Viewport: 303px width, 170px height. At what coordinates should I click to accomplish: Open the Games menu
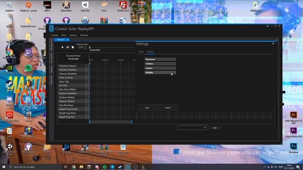pyautogui.click(x=55, y=35)
